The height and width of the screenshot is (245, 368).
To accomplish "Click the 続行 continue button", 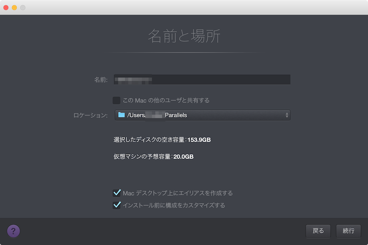I will tap(349, 231).
